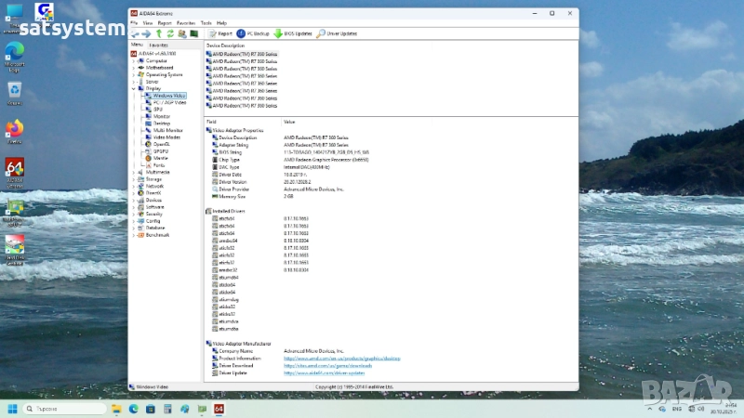
Task: Click the green Up arrow toolbar icon
Action: [x=159, y=33]
